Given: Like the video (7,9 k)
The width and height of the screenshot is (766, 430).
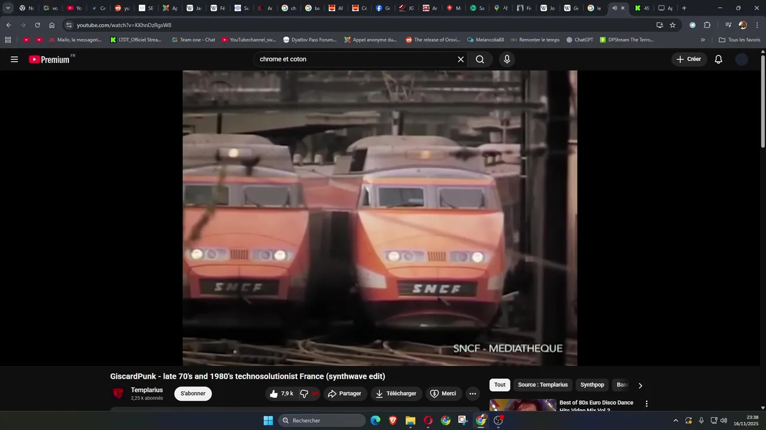Looking at the screenshot, I should click(281, 394).
